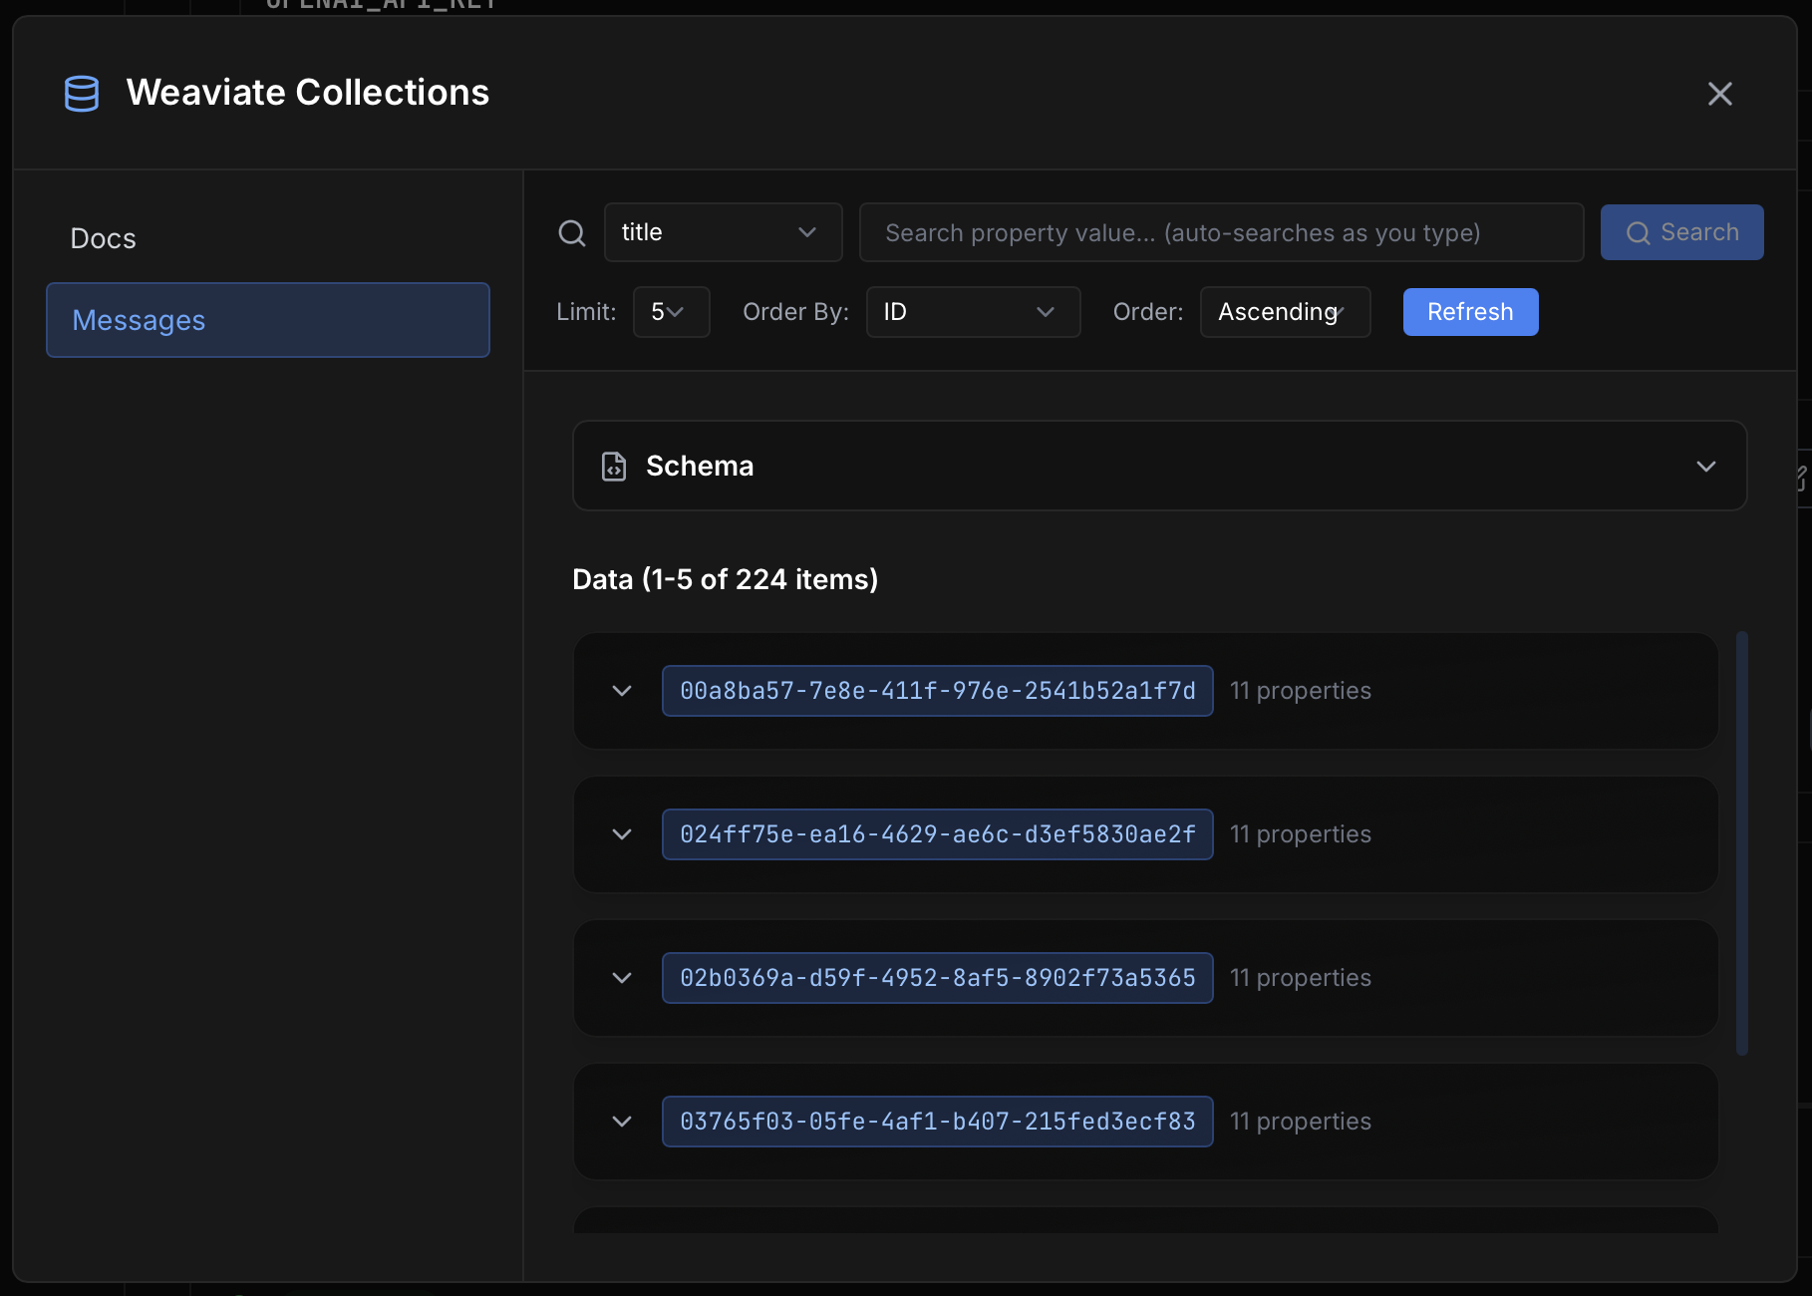
Task: Open the title property dropdown
Action: point(723,233)
